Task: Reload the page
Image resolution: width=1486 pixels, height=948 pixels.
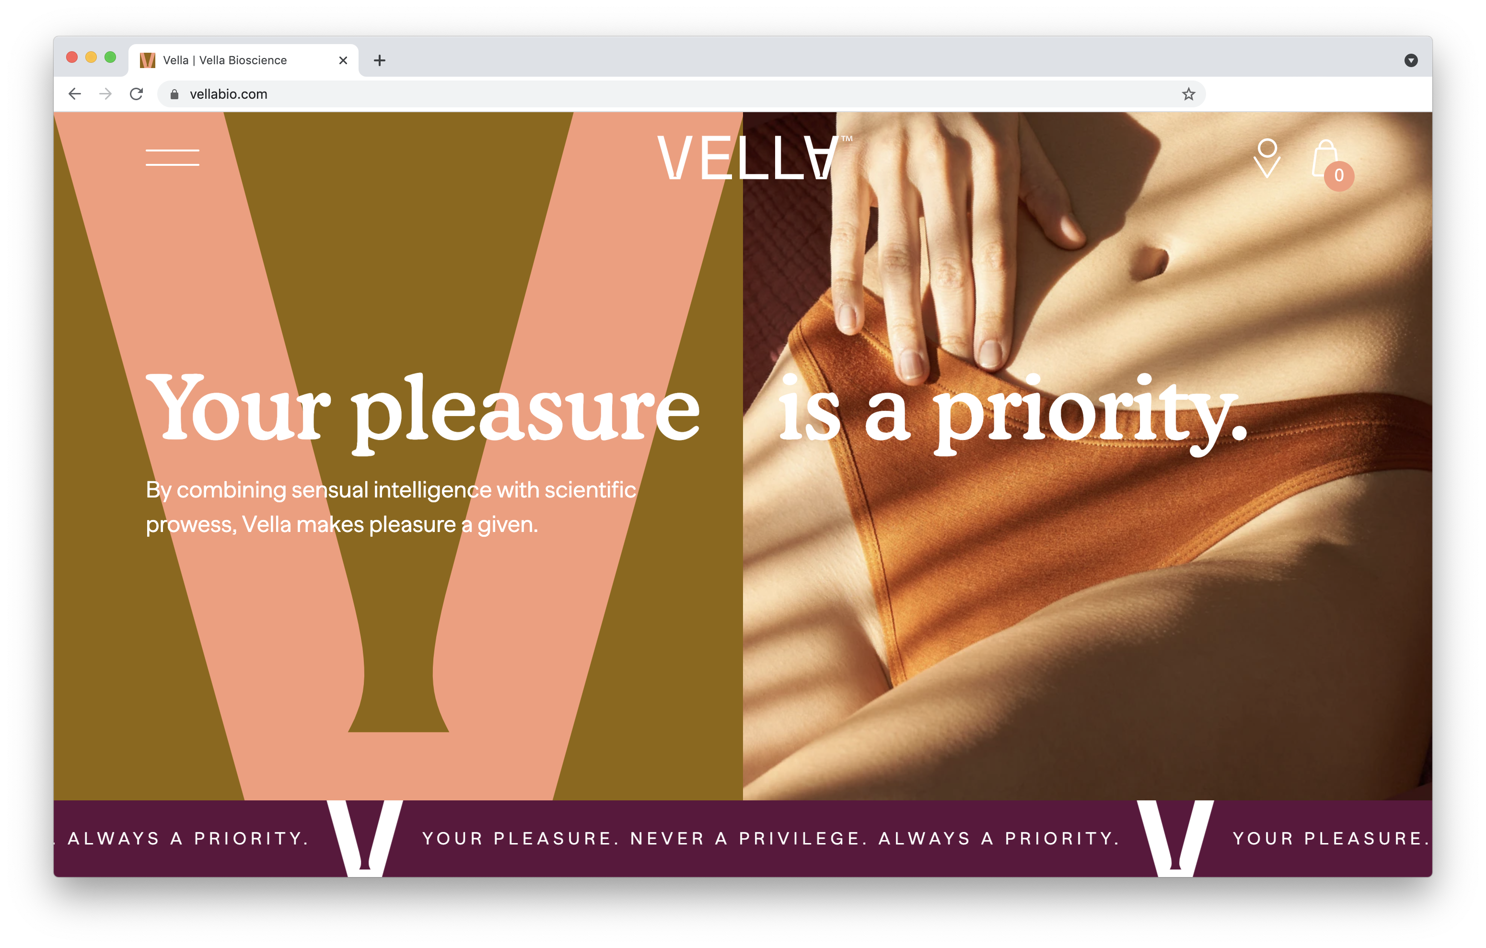Action: 137,94
